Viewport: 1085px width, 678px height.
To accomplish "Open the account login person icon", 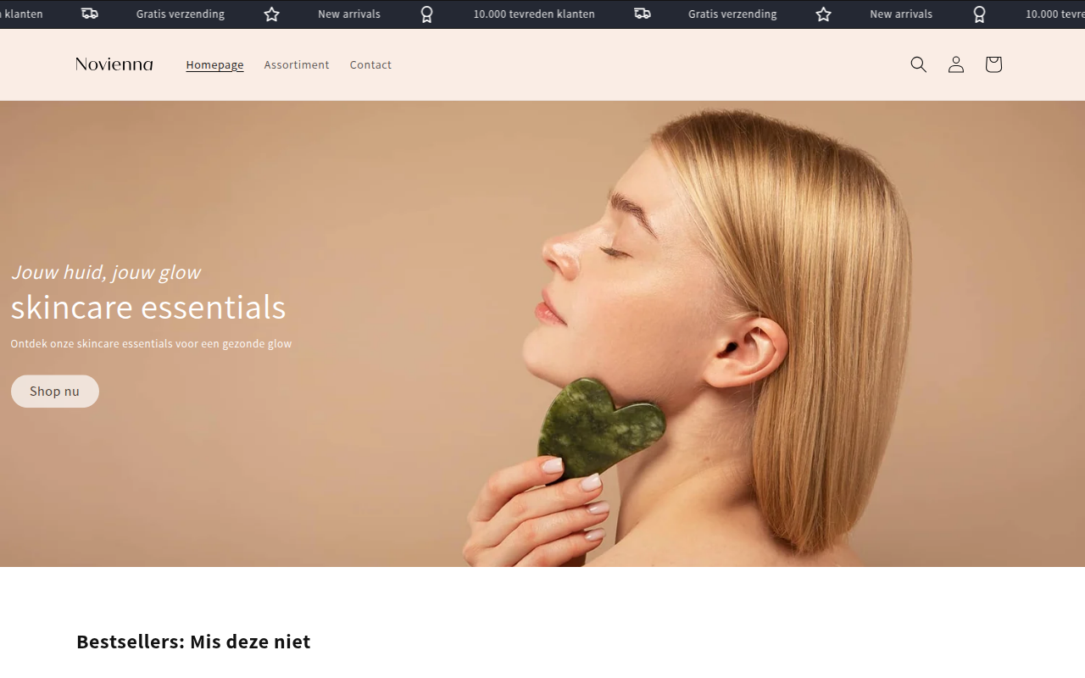I will click(x=956, y=64).
